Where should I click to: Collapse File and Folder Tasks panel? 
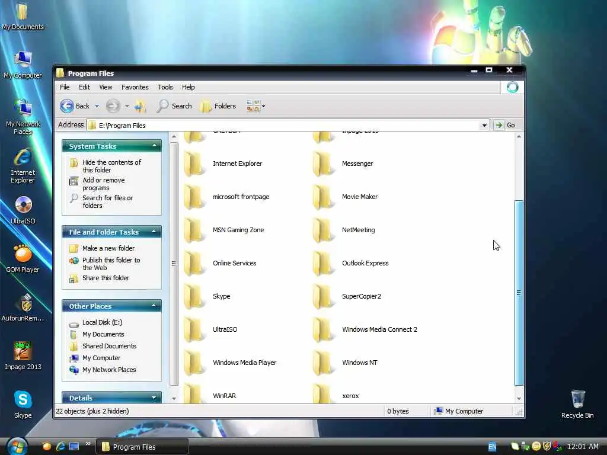pyautogui.click(x=154, y=232)
